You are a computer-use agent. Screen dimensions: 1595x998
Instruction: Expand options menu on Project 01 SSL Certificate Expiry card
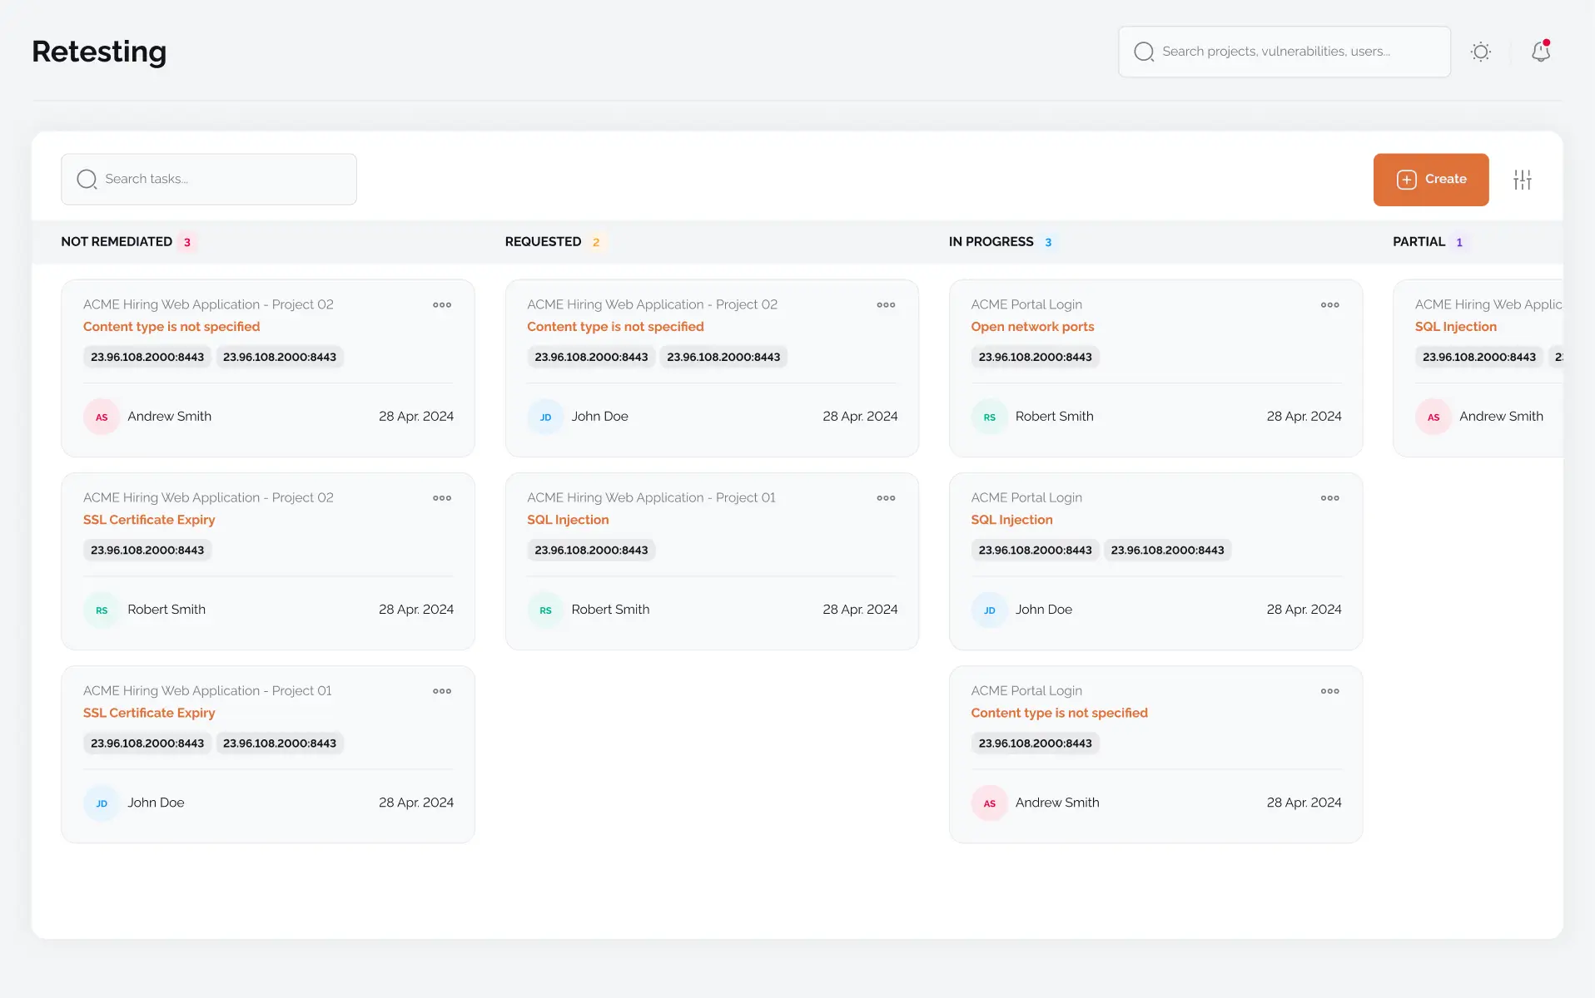442,691
